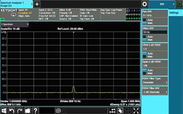Switch to Spectrum Analyzer 1 Swept SA tab
This screenshot has width=183, height=114.
click(x=16, y=4)
